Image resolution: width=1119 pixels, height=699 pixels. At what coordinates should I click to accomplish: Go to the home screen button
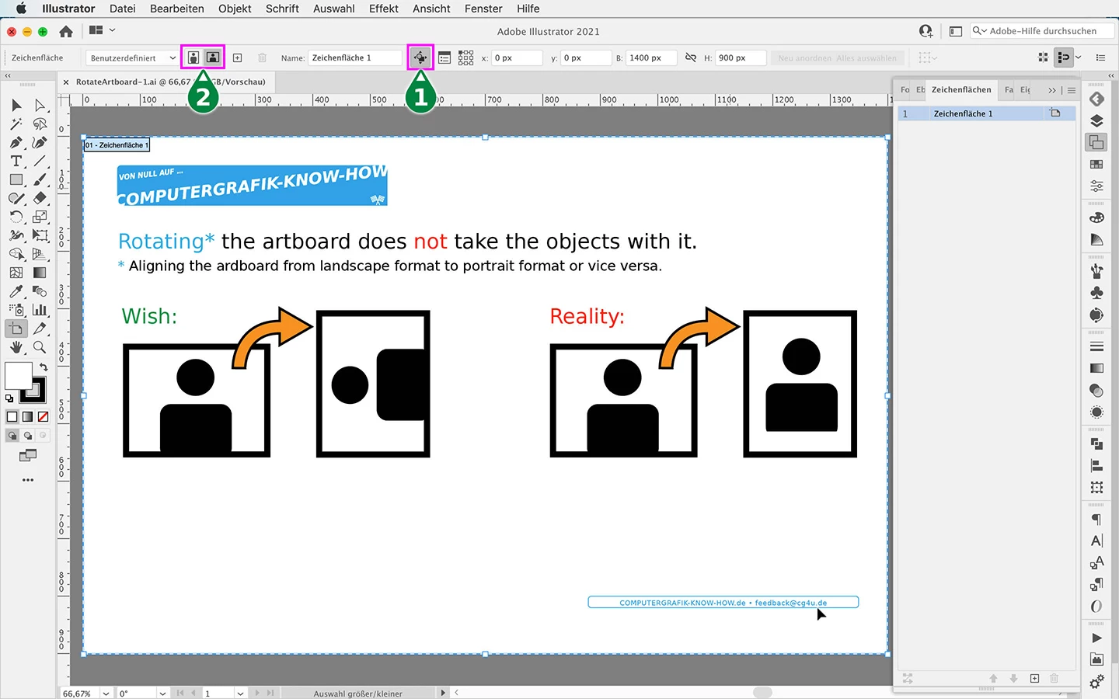click(x=66, y=31)
